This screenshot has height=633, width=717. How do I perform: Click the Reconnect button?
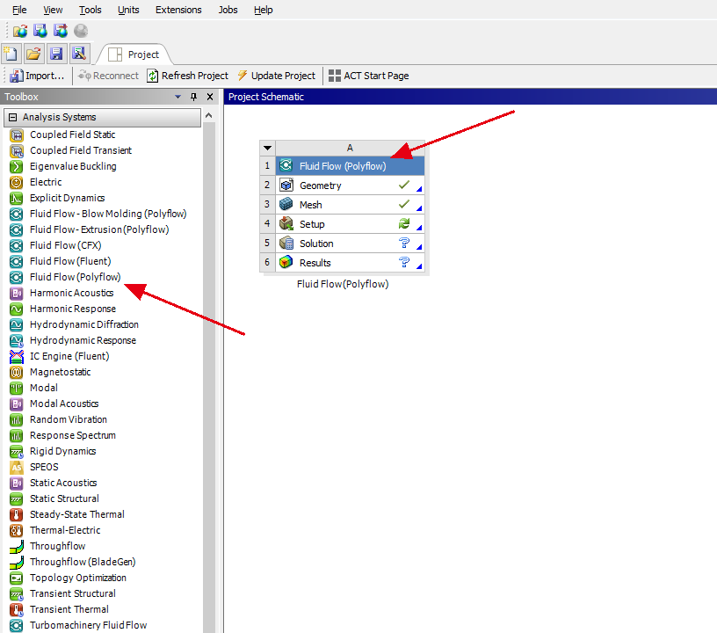(108, 76)
